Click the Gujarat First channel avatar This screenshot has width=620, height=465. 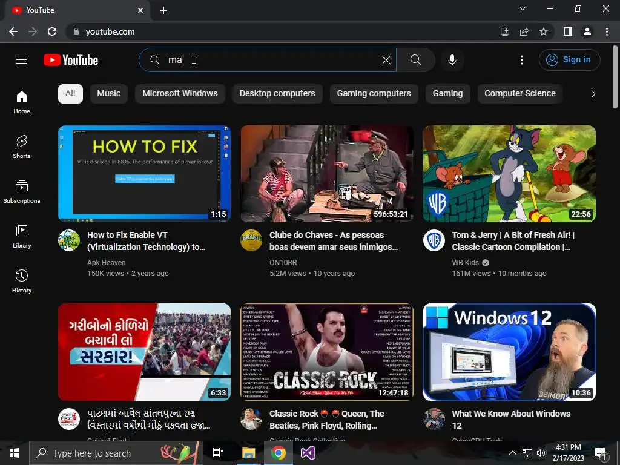69,419
